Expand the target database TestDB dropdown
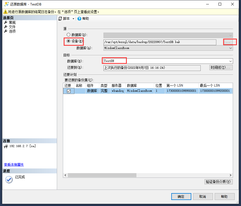 231,61
